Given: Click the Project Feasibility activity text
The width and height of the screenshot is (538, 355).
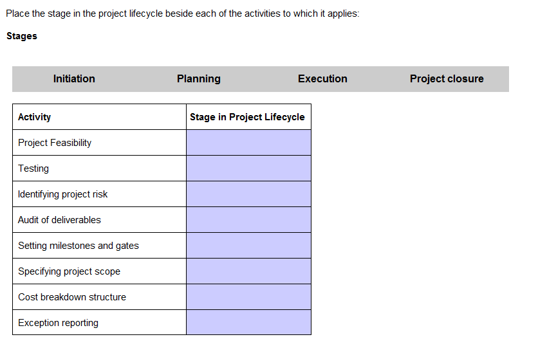Looking at the screenshot, I should (55, 143).
